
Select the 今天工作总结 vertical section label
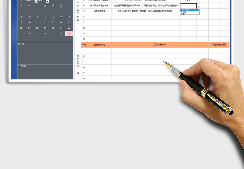pos(77,12)
